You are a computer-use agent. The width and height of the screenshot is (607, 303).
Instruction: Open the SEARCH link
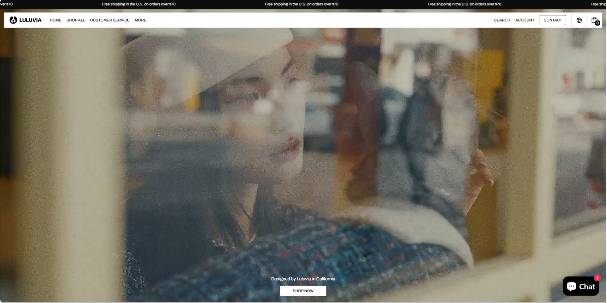502,20
